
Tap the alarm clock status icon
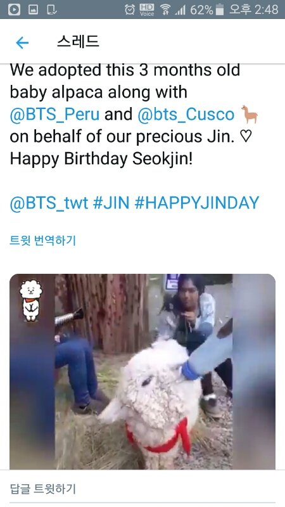(130, 10)
